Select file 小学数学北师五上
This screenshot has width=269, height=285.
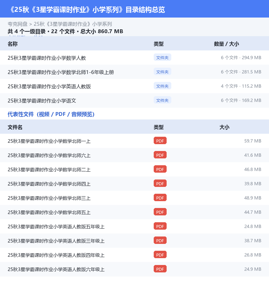49,212
